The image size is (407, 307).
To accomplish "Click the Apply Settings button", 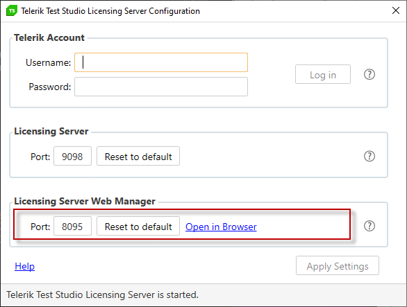I will point(337,265).
